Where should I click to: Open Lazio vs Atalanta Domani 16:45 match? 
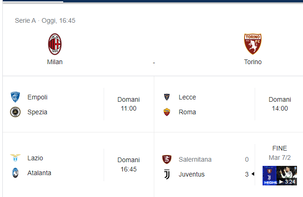coord(79,165)
